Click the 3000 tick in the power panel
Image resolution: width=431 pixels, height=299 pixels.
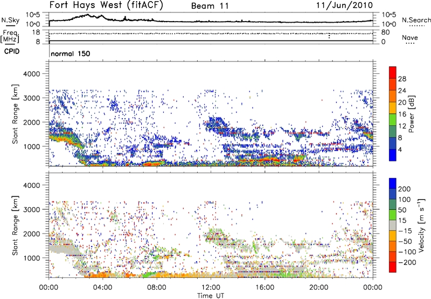coord(31,98)
